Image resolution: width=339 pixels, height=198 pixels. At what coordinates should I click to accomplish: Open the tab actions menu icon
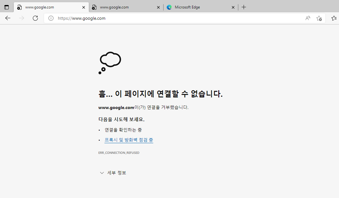tap(7, 7)
